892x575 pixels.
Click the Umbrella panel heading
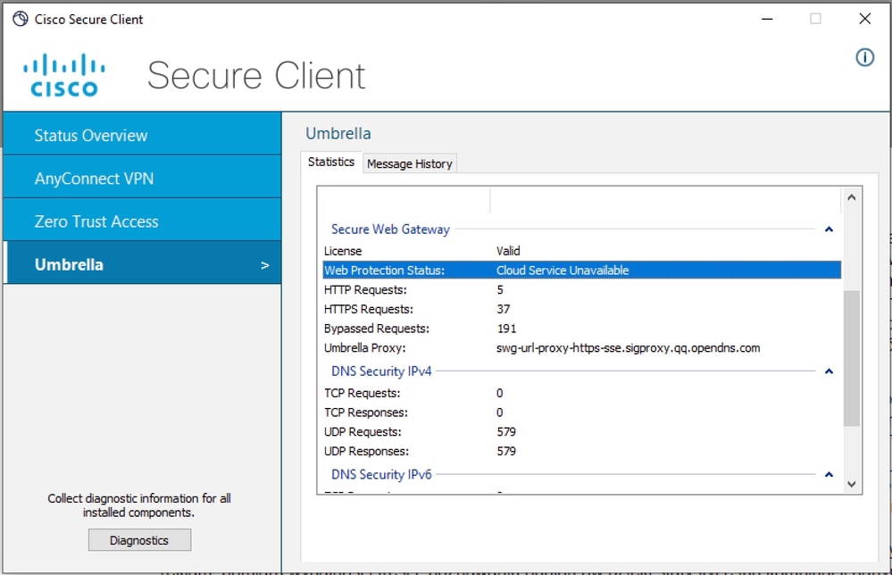point(338,134)
